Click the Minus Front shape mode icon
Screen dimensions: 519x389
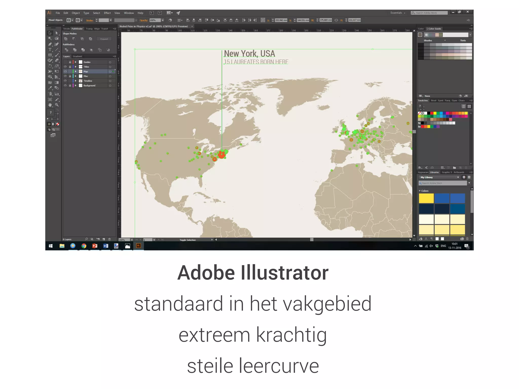[74, 39]
